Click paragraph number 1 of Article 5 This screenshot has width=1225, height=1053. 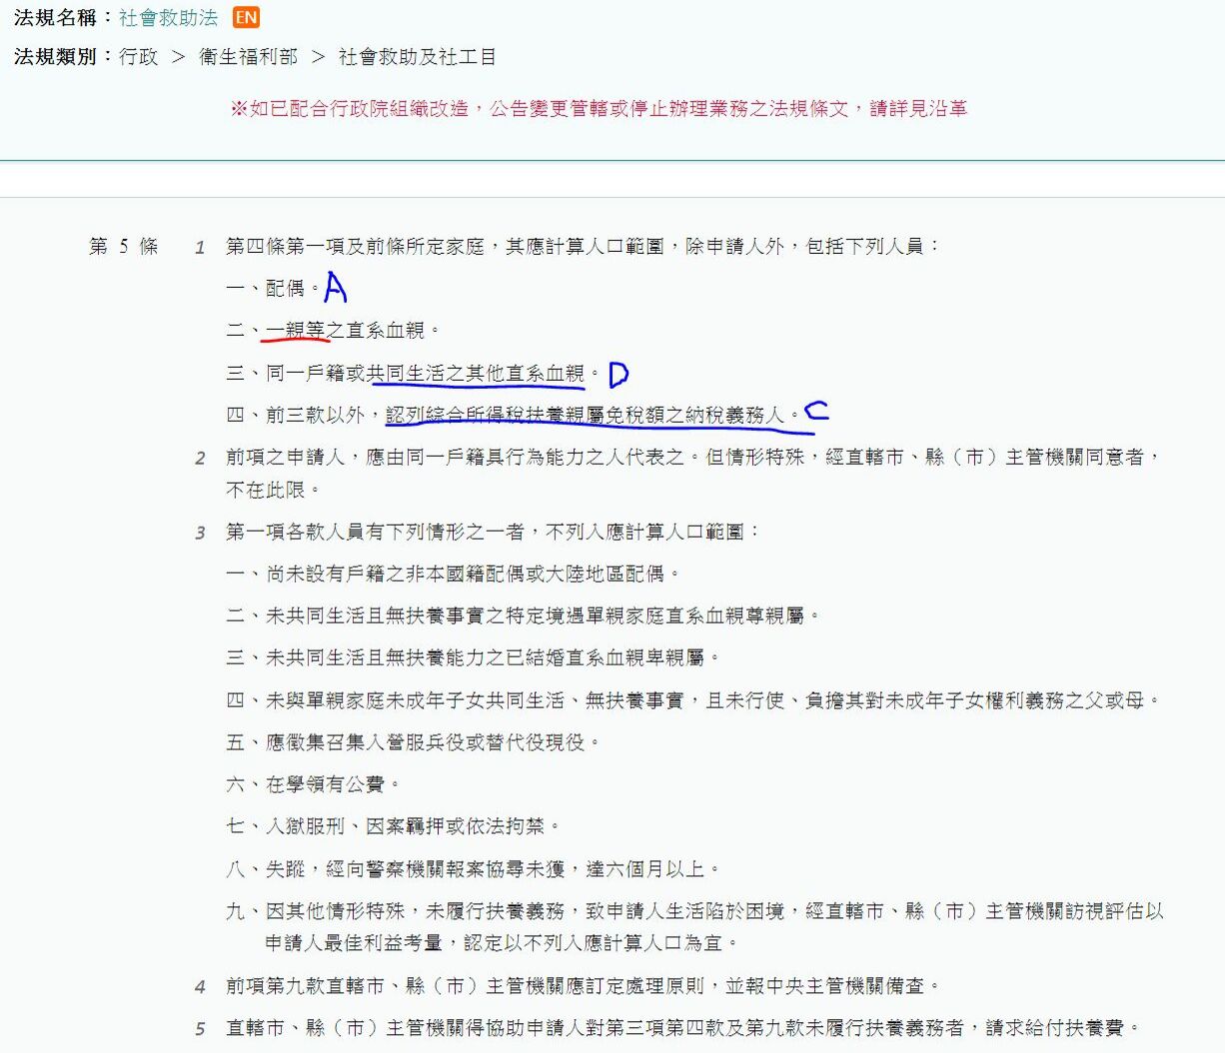pyautogui.click(x=200, y=248)
